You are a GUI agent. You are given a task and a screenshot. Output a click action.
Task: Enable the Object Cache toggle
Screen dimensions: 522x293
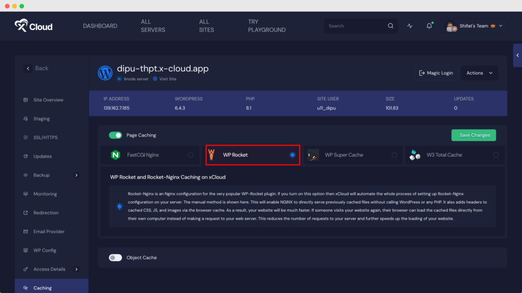(x=116, y=258)
